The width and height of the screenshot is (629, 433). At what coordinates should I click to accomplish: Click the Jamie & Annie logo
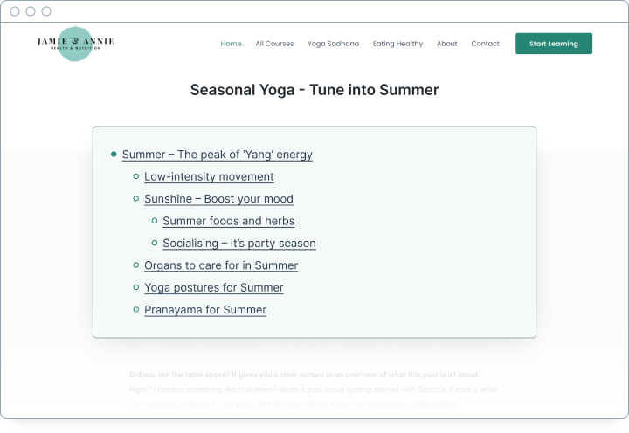[x=75, y=43]
